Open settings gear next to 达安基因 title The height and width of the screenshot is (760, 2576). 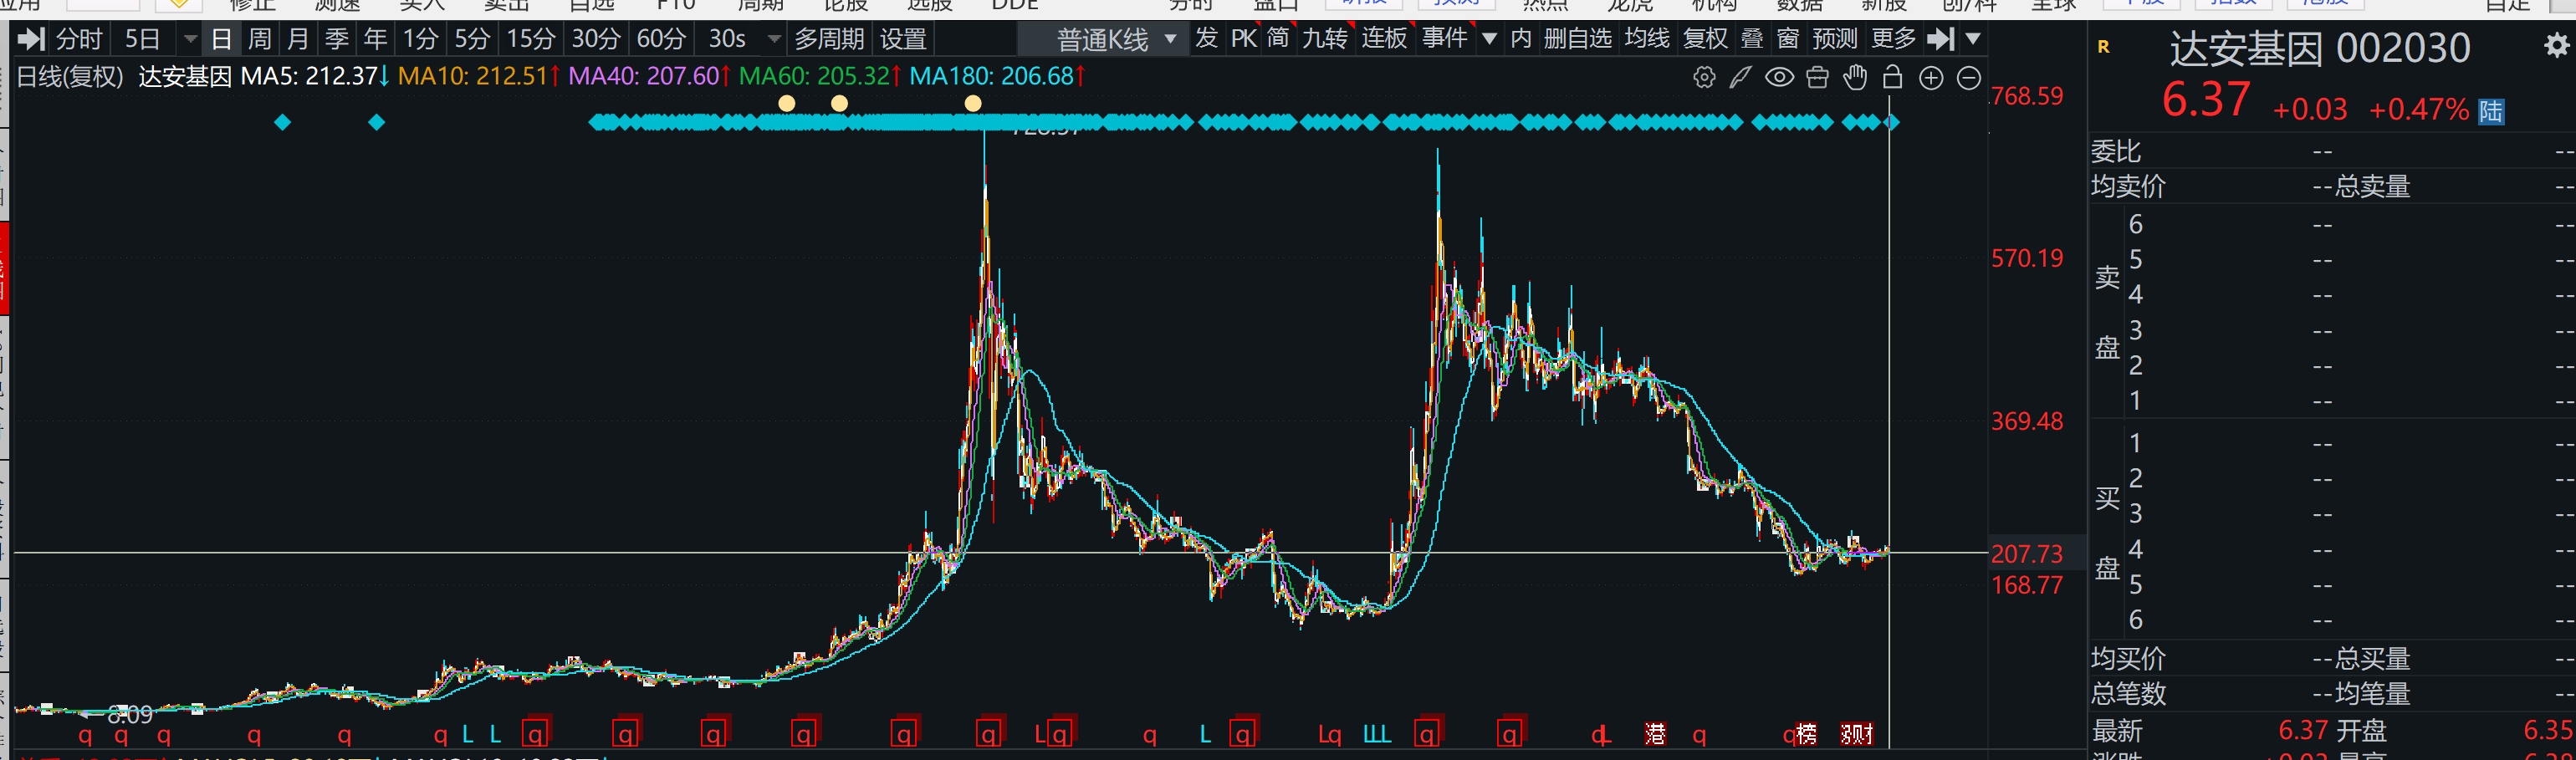(2556, 45)
